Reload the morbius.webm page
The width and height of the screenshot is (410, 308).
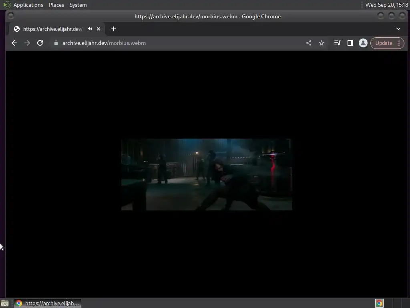[x=40, y=43]
